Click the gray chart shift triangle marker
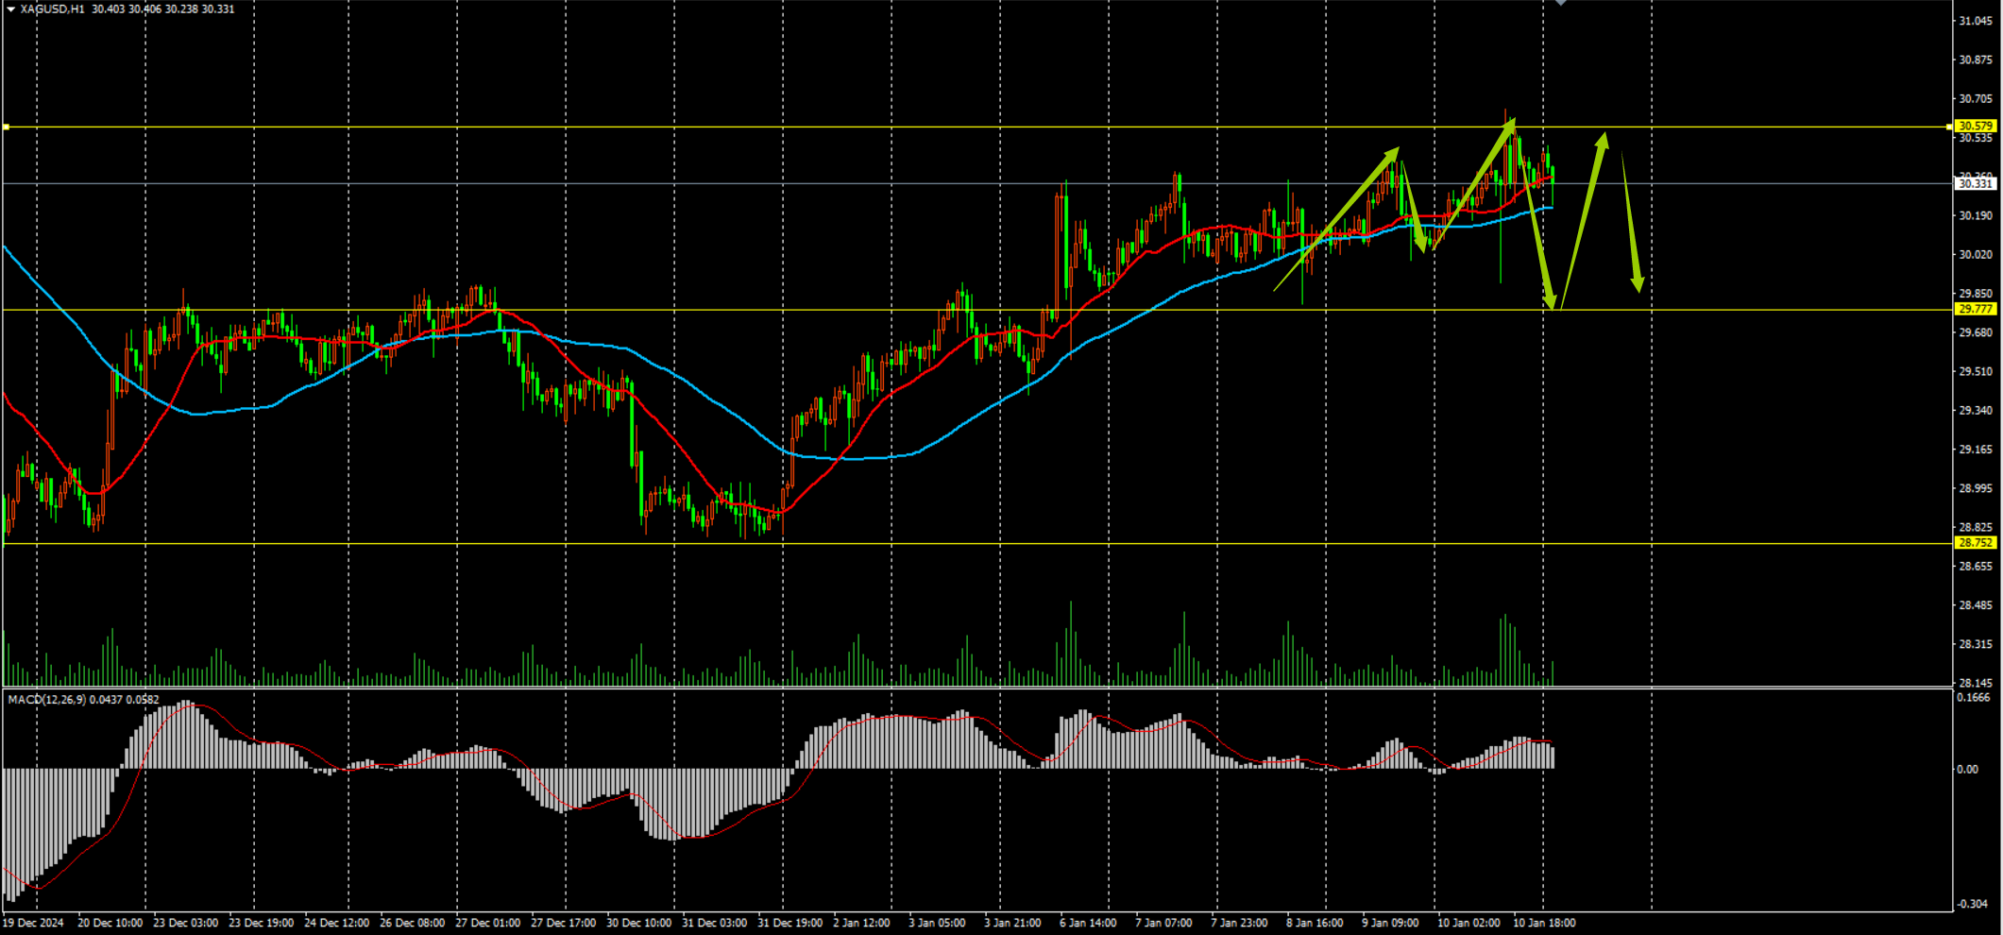The image size is (2003, 935). click(x=1560, y=3)
